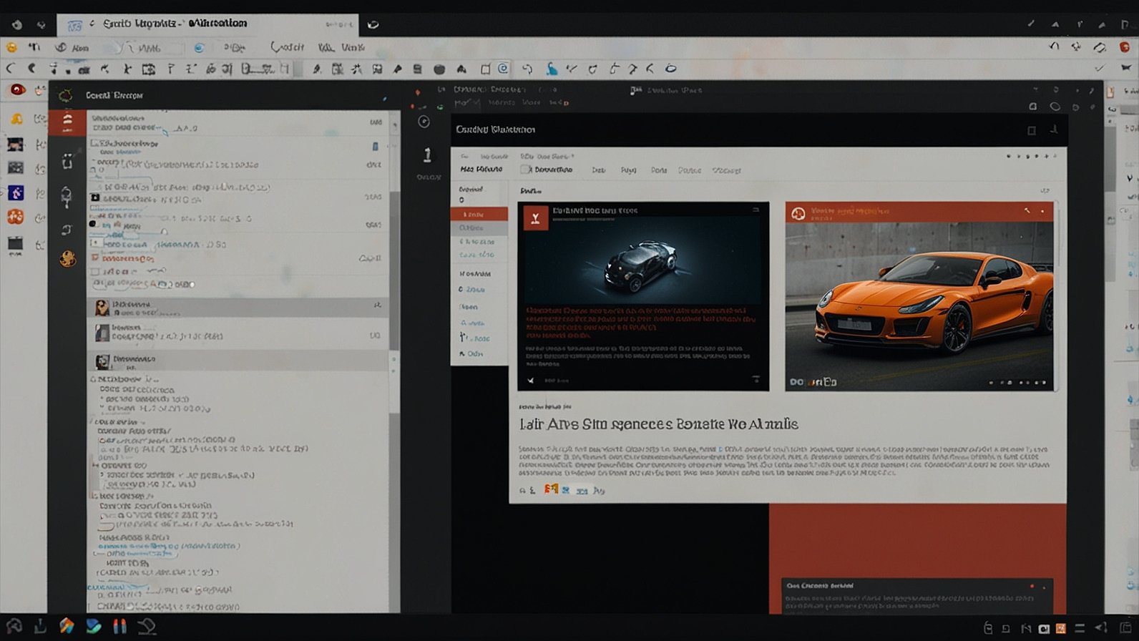Click the yellow person icon in the far-left column

point(16,119)
